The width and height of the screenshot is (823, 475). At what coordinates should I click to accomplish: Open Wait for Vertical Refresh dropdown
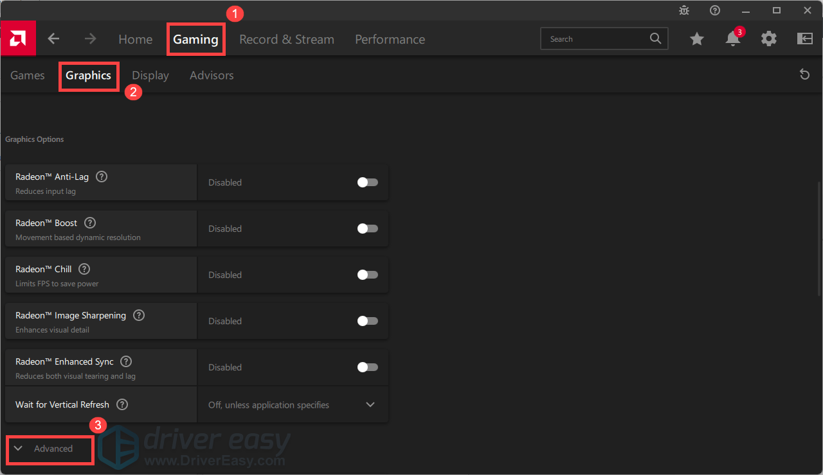pyautogui.click(x=293, y=404)
